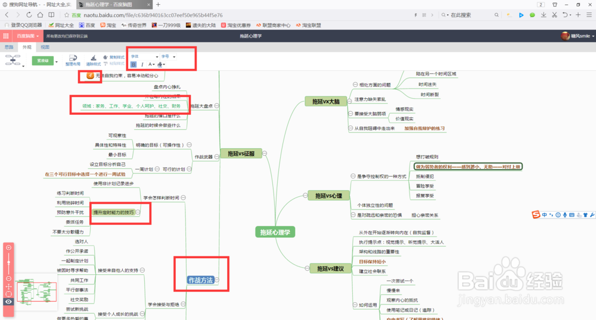The height and width of the screenshot is (320, 596).
Task: Click the 复制样式 copy style tool
Action: (x=114, y=57)
